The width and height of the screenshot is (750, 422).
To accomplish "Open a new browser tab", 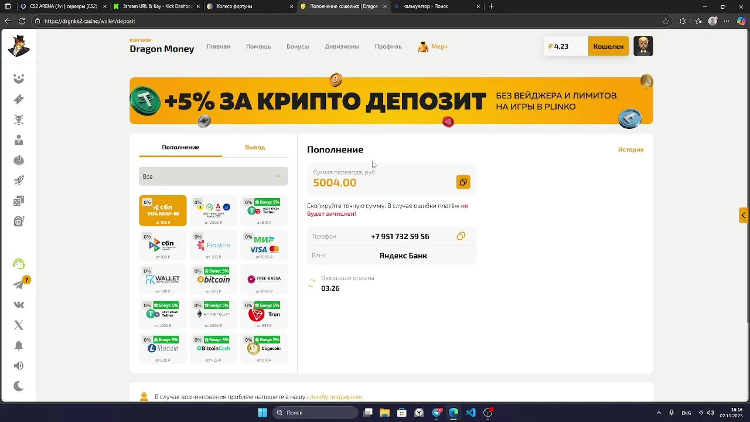I will tap(491, 6).
